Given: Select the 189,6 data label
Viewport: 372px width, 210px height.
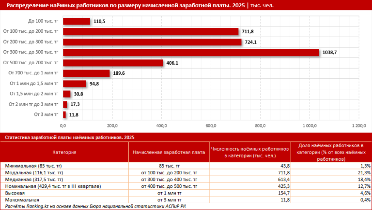Looking at the screenshot, I should pos(118,73).
